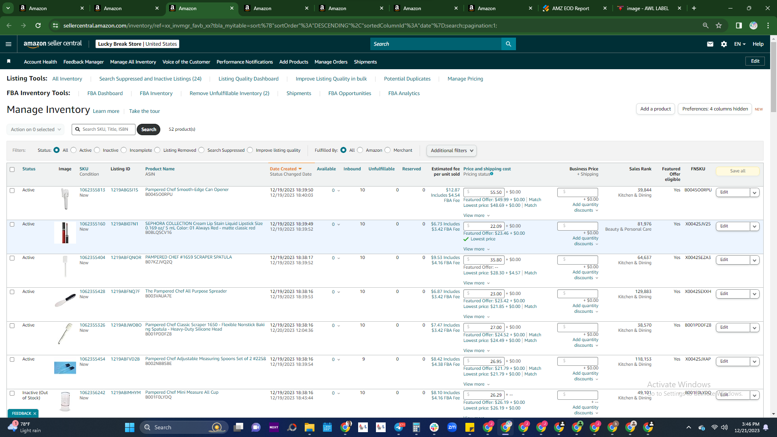Open Windows Start menu

click(129, 427)
